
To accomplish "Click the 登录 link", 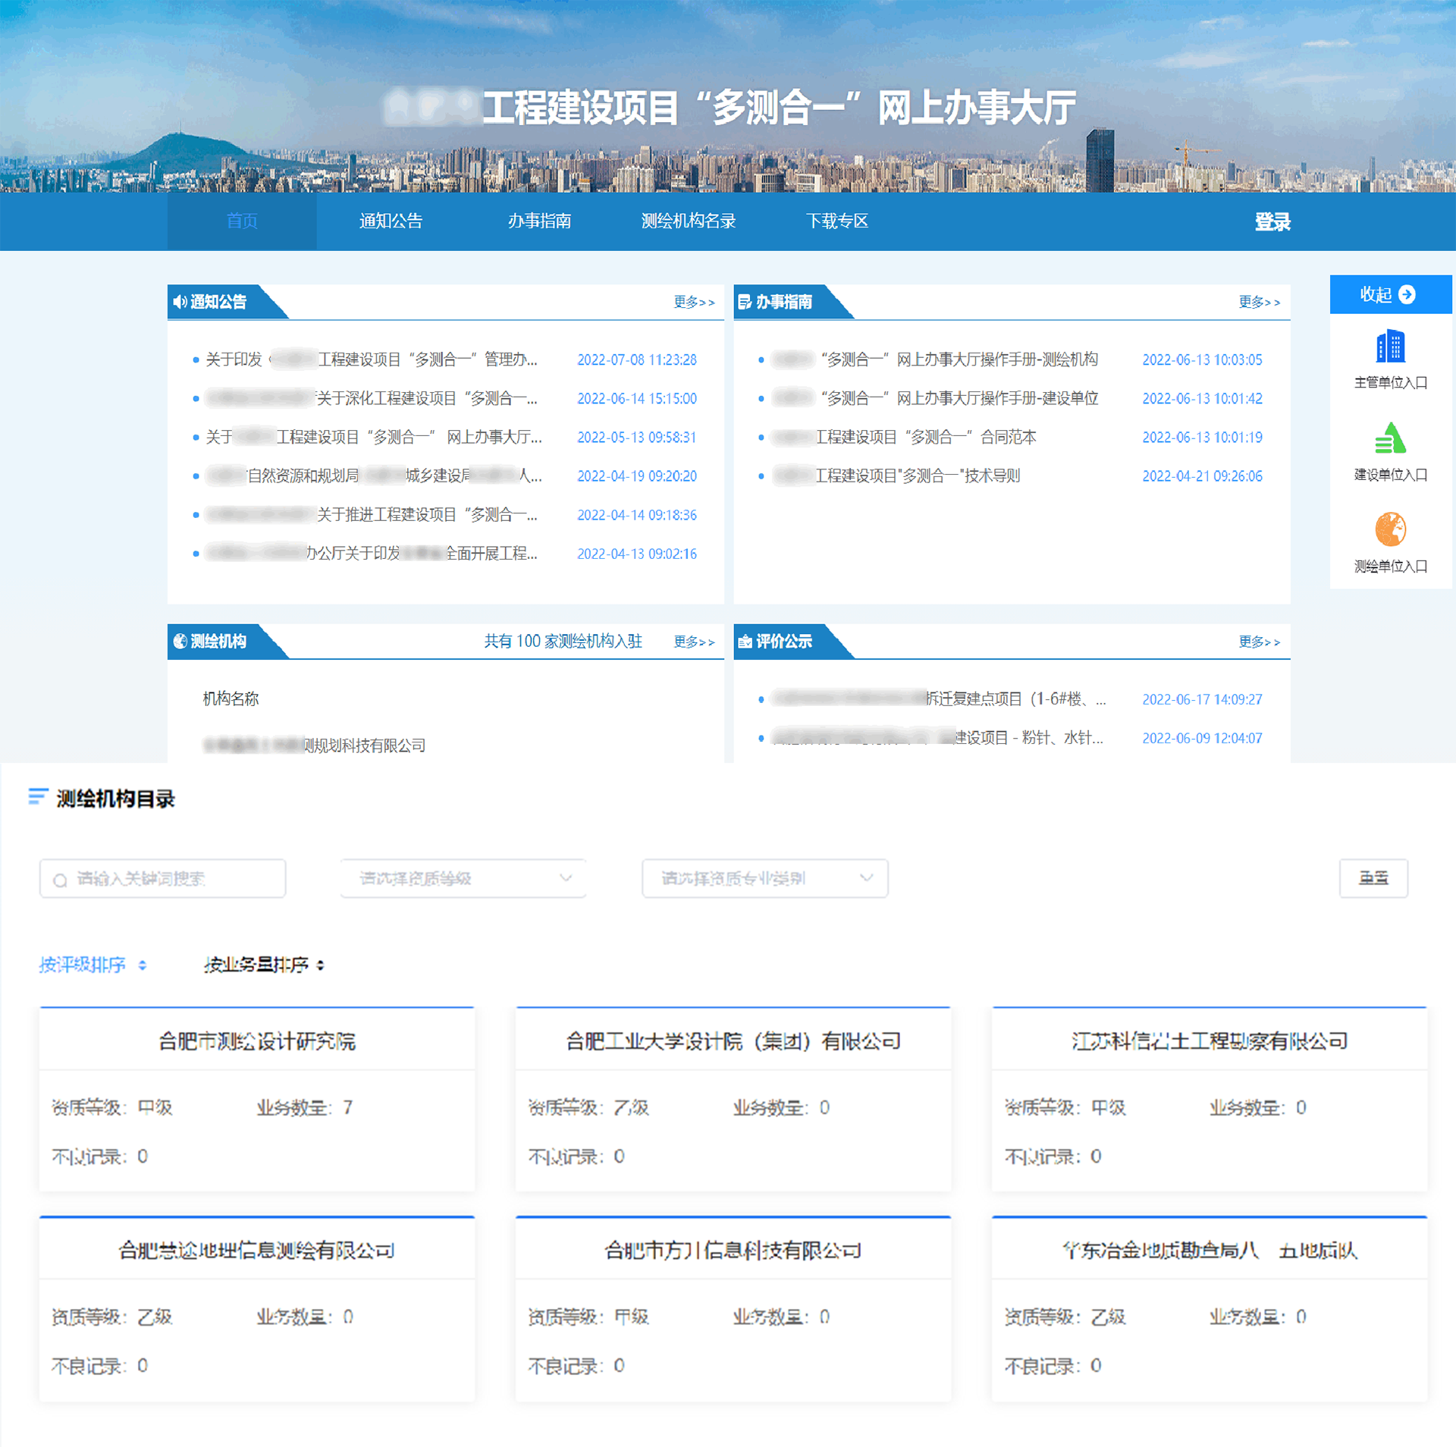I will 1272,221.
